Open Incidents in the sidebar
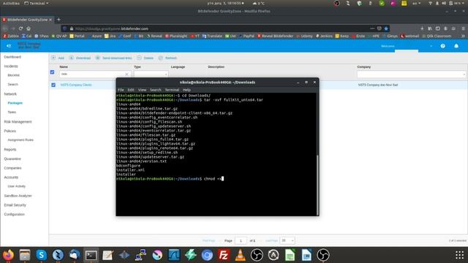This screenshot has height=263, width=468. [11, 66]
